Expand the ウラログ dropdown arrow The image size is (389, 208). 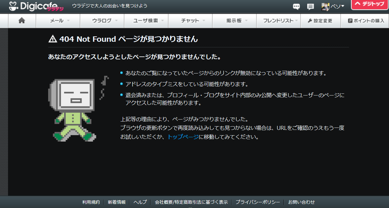116,21
